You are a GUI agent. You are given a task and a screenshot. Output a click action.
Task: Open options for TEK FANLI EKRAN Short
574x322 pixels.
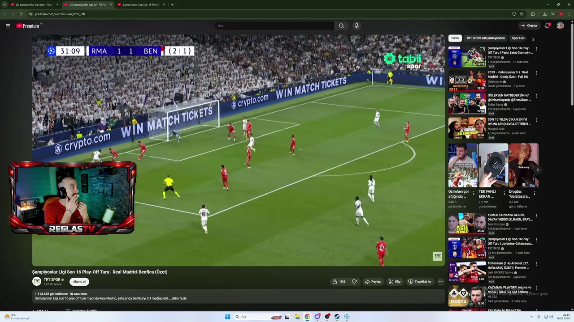coord(504,194)
